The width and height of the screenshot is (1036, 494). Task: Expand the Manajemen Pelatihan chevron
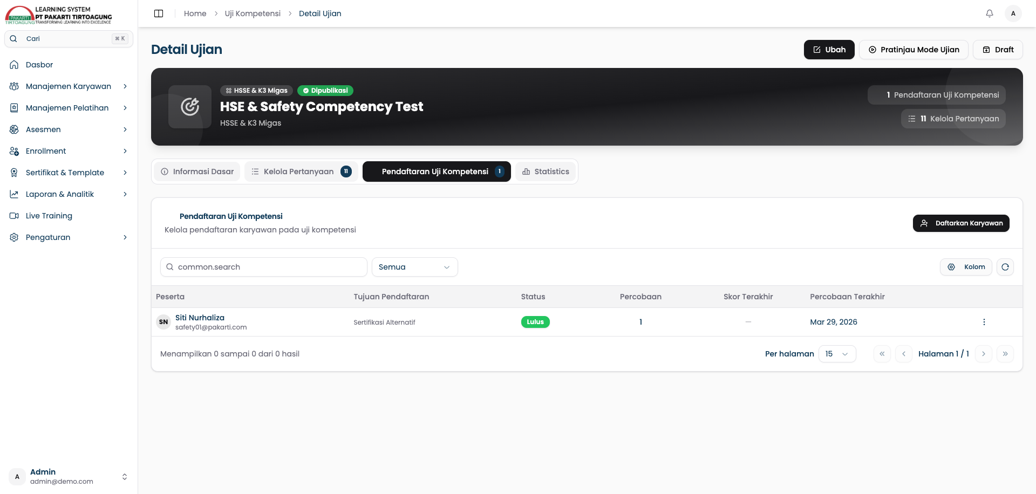pos(125,108)
